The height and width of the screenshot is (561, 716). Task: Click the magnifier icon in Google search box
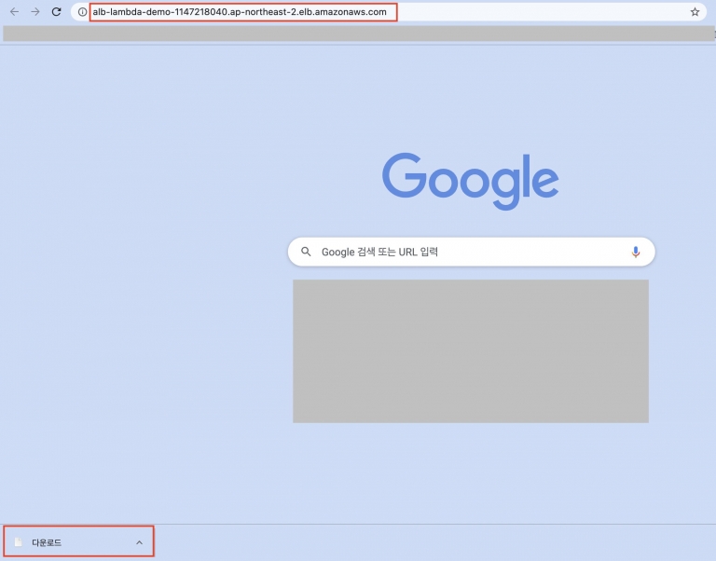pyautogui.click(x=306, y=252)
